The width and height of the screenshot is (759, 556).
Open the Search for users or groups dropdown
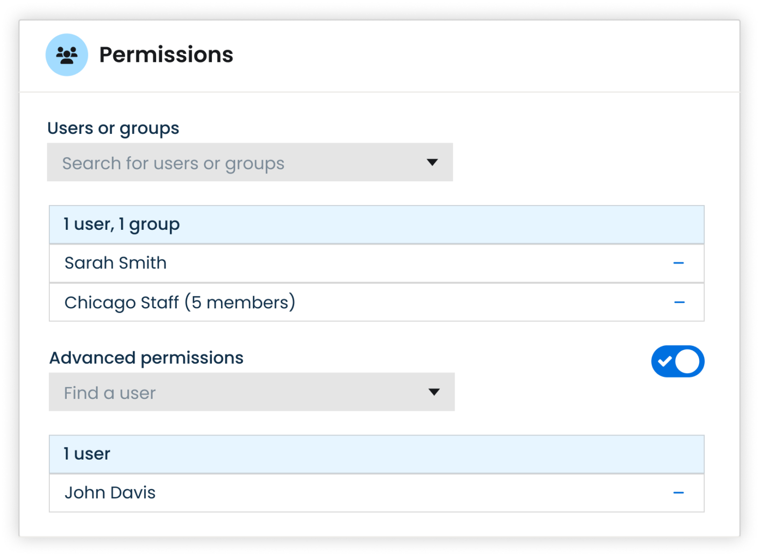pyautogui.click(x=250, y=162)
